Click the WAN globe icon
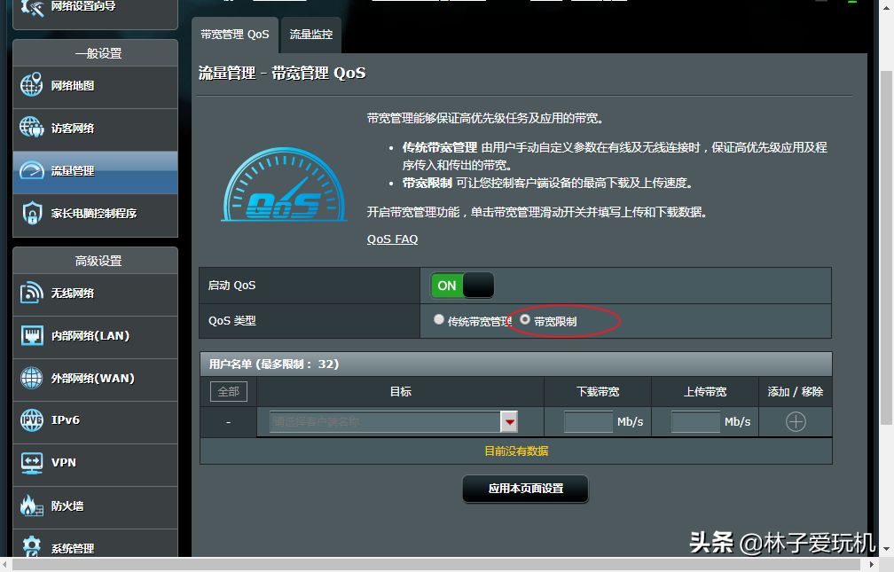894x572 pixels. [31, 378]
